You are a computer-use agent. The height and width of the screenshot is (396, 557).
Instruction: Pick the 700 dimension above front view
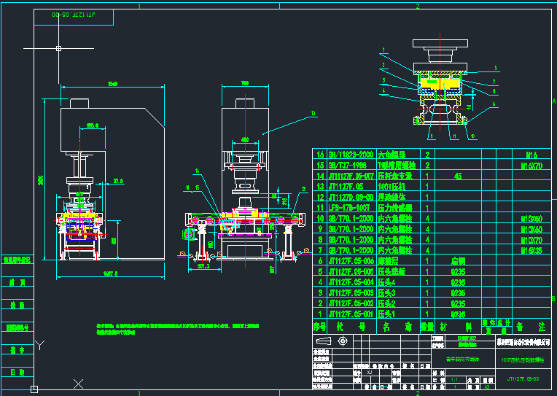pyautogui.click(x=245, y=83)
